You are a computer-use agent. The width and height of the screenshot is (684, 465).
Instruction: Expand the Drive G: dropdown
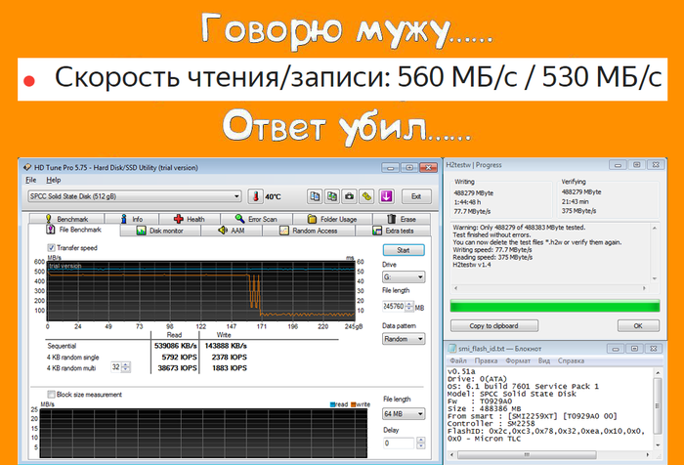[404, 277]
